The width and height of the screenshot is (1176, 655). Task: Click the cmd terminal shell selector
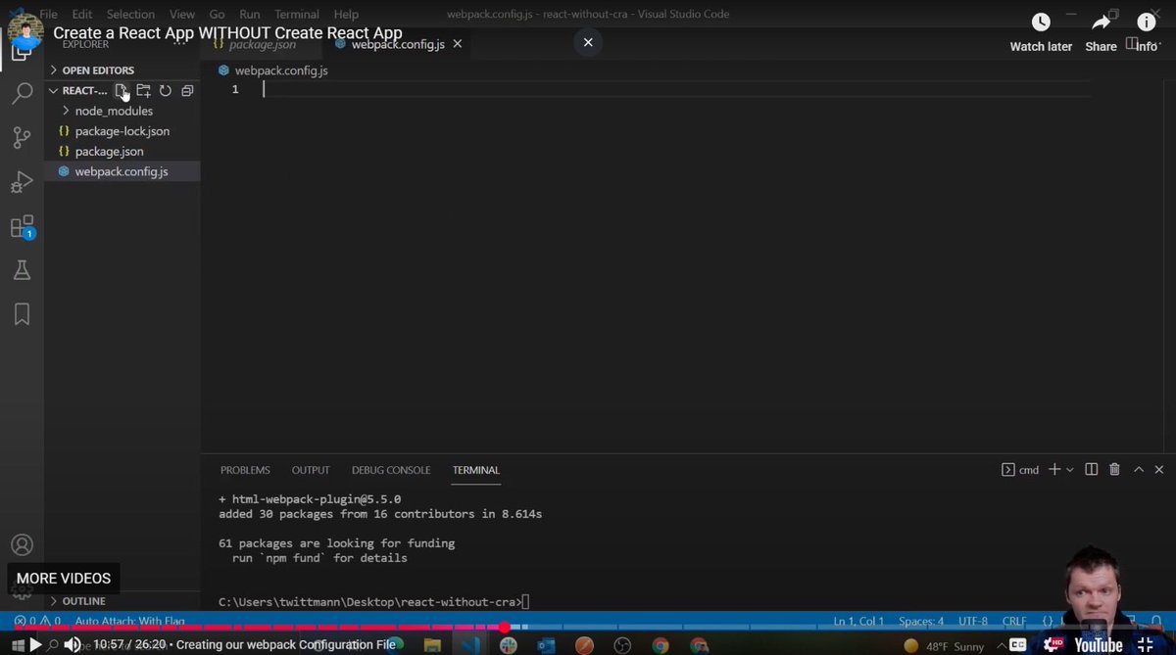click(x=1020, y=470)
